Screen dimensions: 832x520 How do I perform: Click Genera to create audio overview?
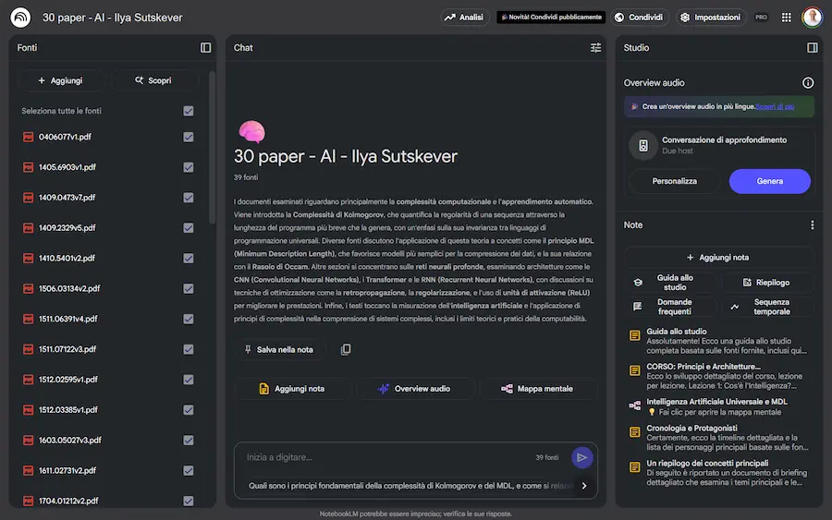pos(769,181)
